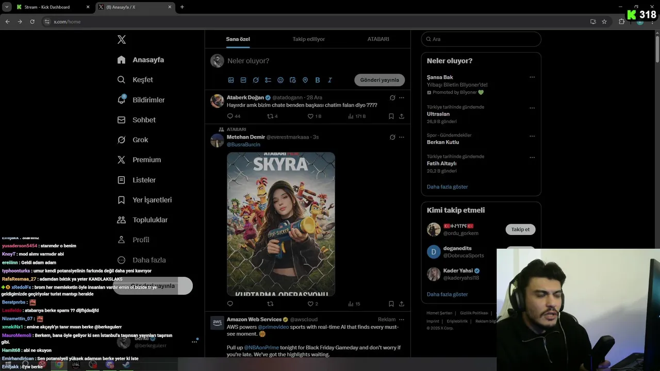Toggle italic text formatting
Viewport: 660px width, 371px height.
pos(330,80)
